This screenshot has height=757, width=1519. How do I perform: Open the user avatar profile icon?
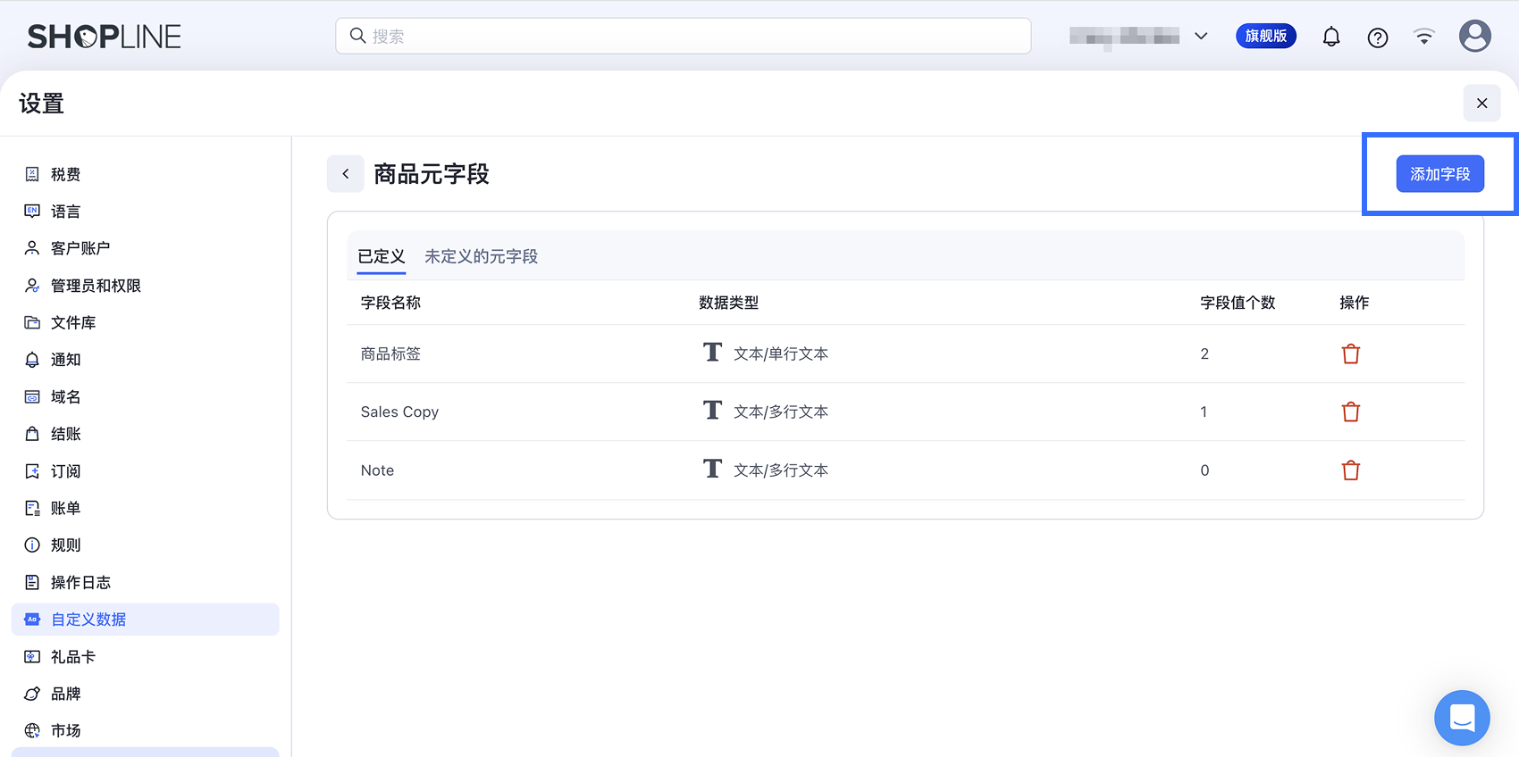(1475, 37)
